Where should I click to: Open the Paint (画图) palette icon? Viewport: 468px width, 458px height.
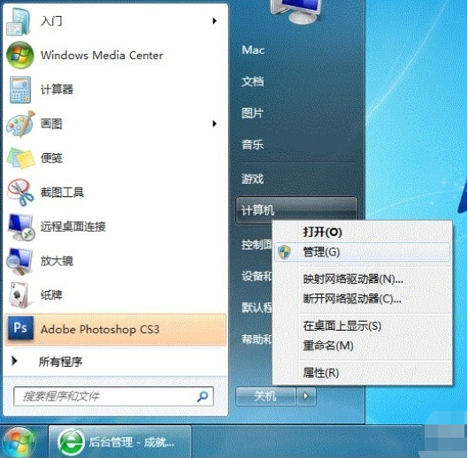pos(20,124)
